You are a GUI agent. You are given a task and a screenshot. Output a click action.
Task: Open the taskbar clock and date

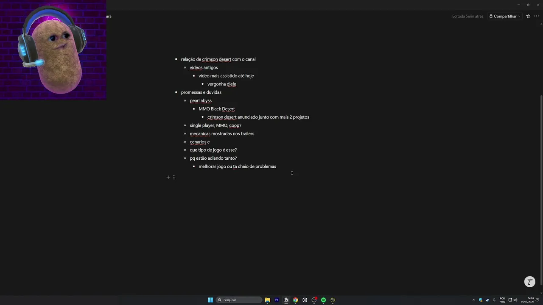[x=527, y=300]
